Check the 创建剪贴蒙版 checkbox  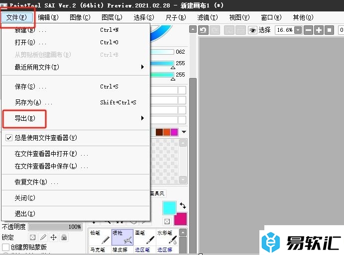pyautogui.click(x=5, y=247)
